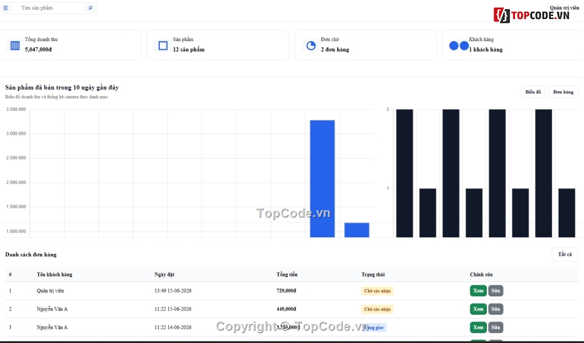Viewport: 584px width, 343px height.
Task: Click 'Sửa' for the 14-06-2026 order
Action: (x=495, y=327)
